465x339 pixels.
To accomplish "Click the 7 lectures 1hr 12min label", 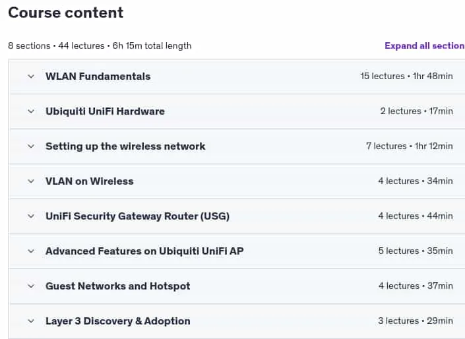I will pos(410,146).
